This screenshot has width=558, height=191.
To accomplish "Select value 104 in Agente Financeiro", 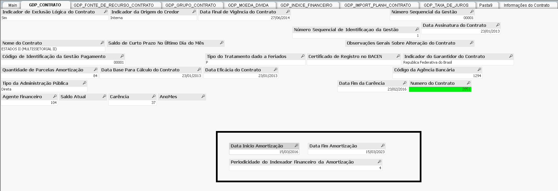I will pyautogui.click(x=29, y=103).
